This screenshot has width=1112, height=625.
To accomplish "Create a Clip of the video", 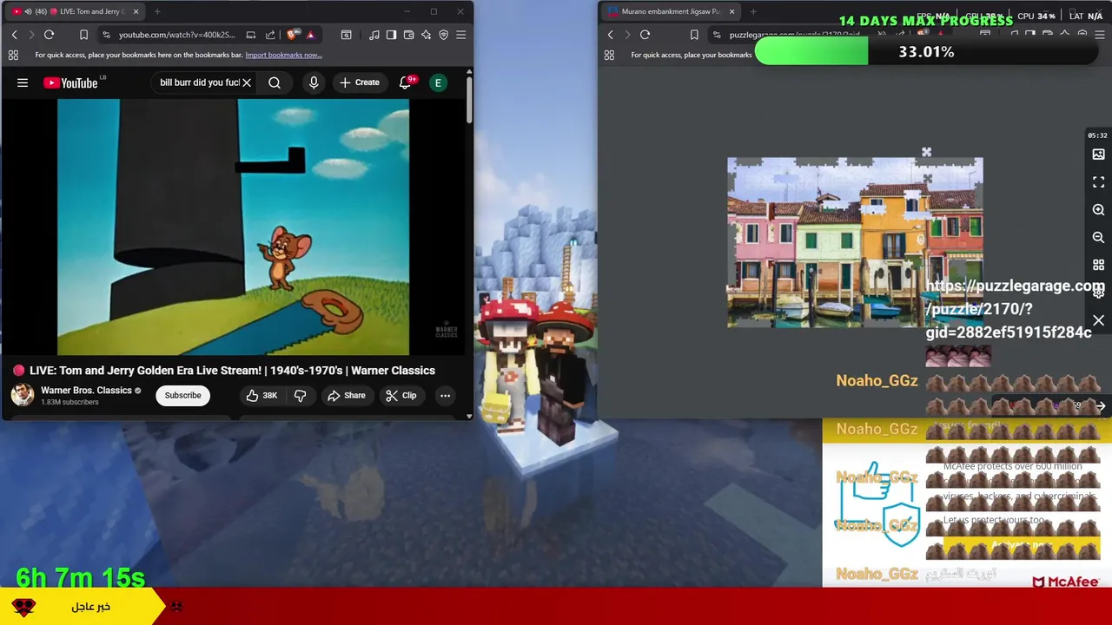I will click(401, 395).
